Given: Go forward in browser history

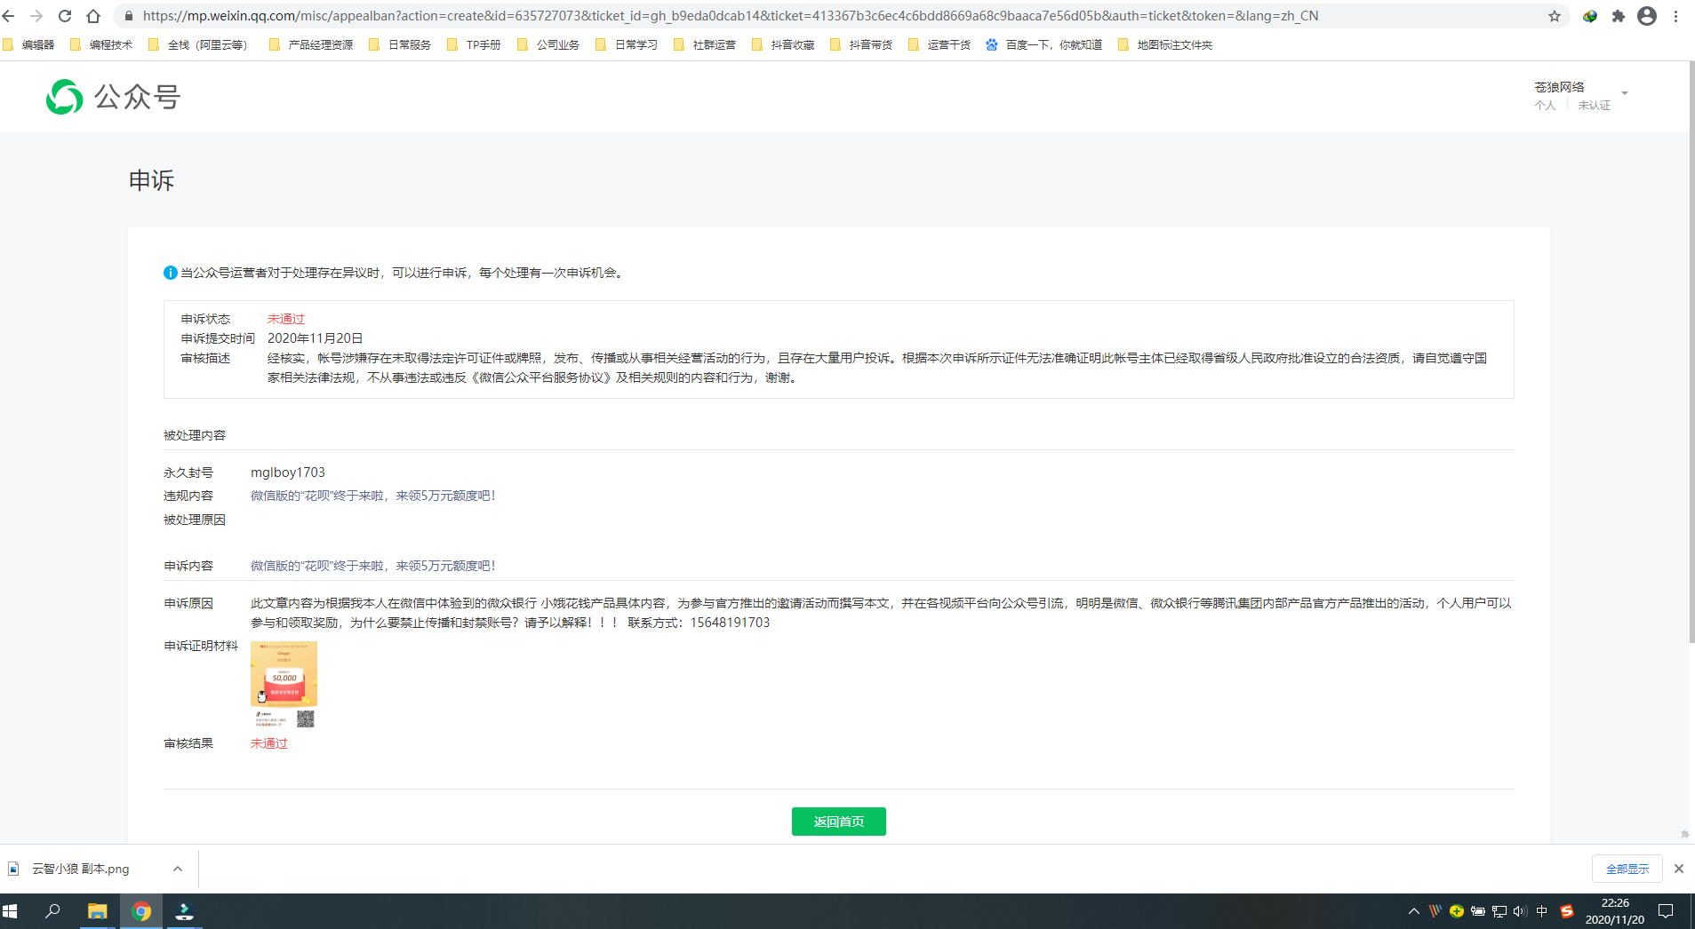Looking at the screenshot, I should click(36, 16).
